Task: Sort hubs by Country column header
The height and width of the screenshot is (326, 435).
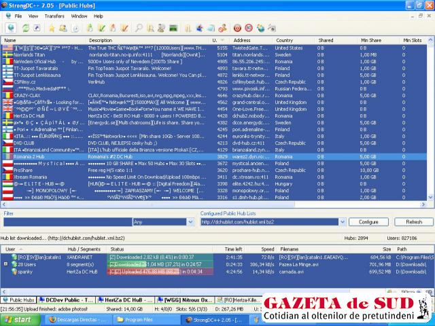Action: coord(293,40)
